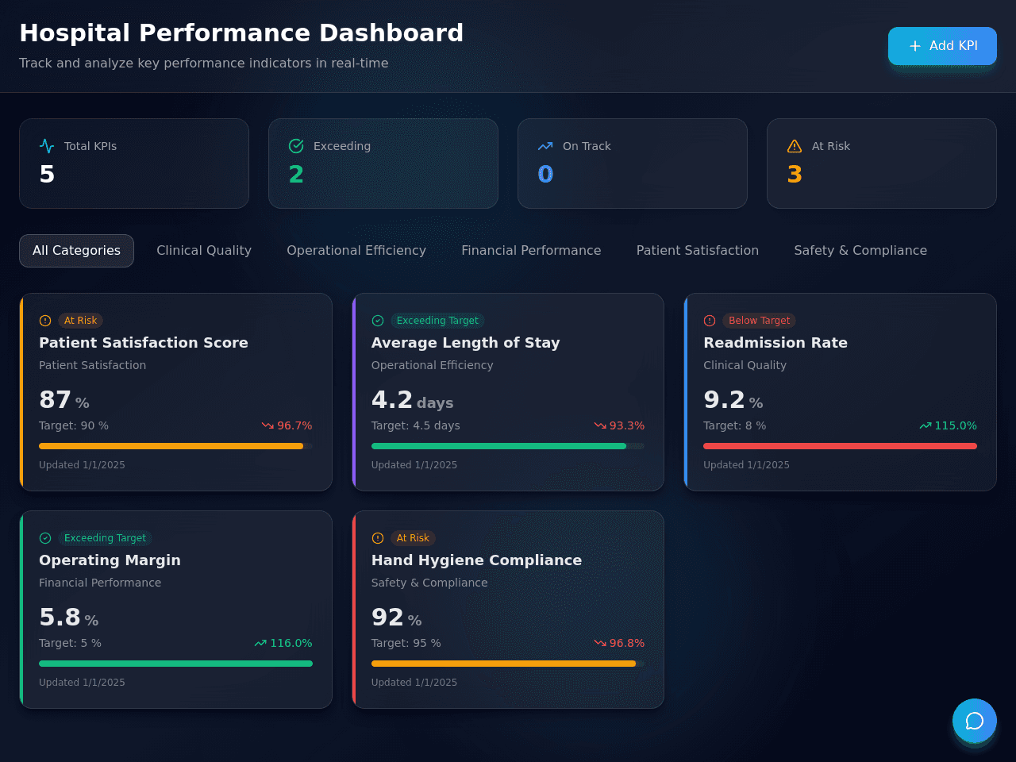Image resolution: width=1016 pixels, height=762 pixels.
Task: Click the Below Target badge
Action: pyautogui.click(x=760, y=321)
